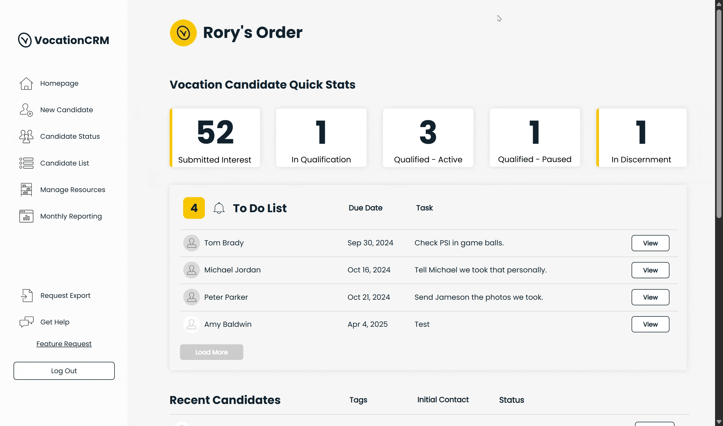Open the Qualified - Active stat card
The width and height of the screenshot is (723, 426).
click(428, 138)
